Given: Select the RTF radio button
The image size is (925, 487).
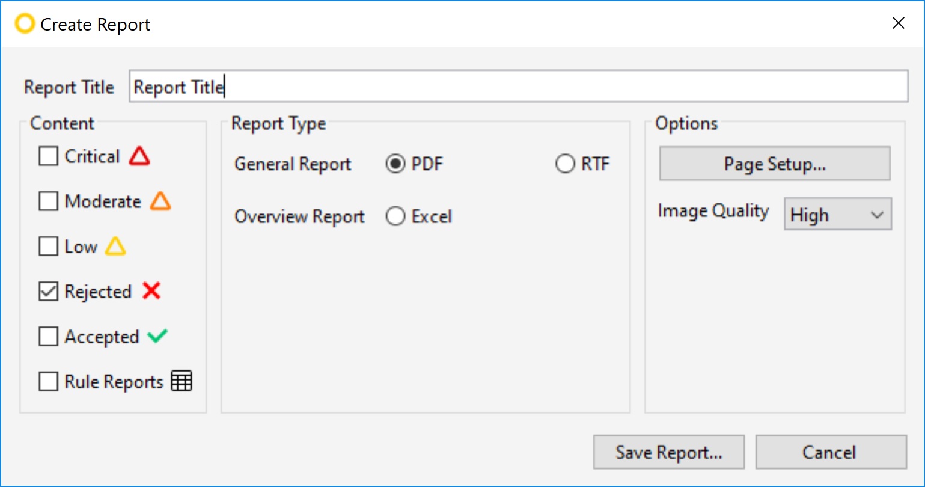Looking at the screenshot, I should [564, 163].
